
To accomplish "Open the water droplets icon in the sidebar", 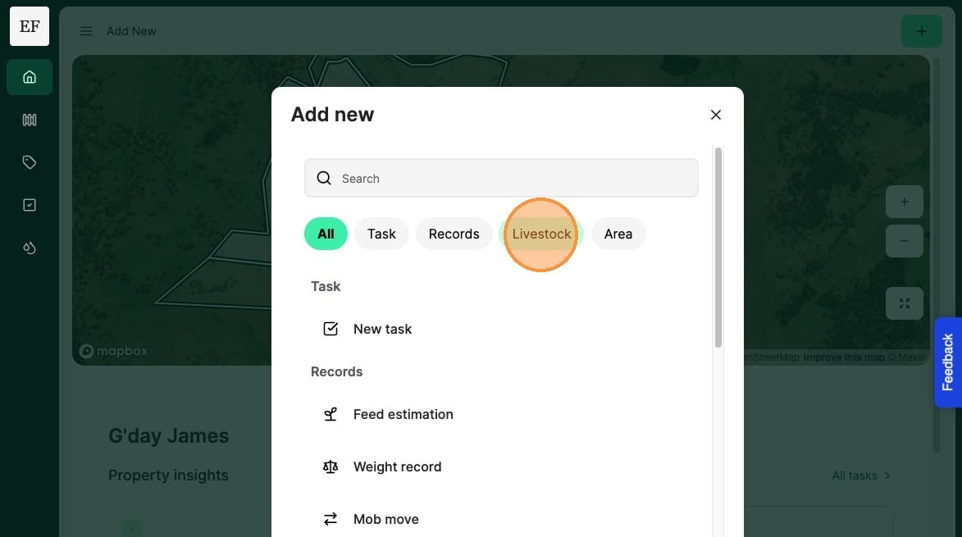I will [30, 248].
